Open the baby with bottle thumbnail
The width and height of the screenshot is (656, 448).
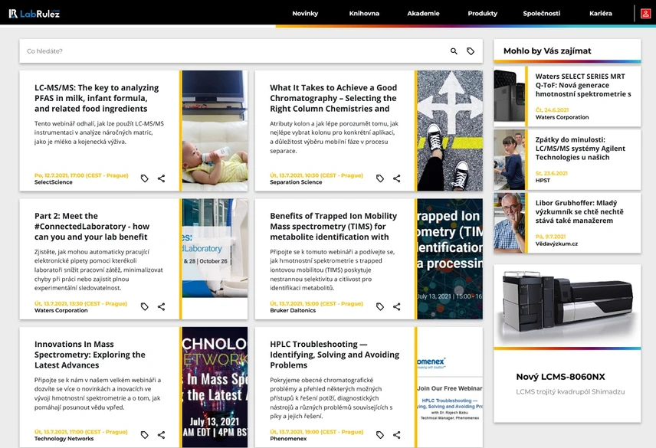[215, 131]
